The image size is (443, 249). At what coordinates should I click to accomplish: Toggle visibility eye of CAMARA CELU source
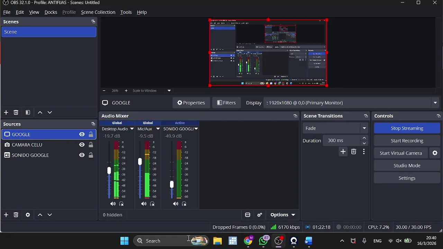pyautogui.click(x=82, y=145)
